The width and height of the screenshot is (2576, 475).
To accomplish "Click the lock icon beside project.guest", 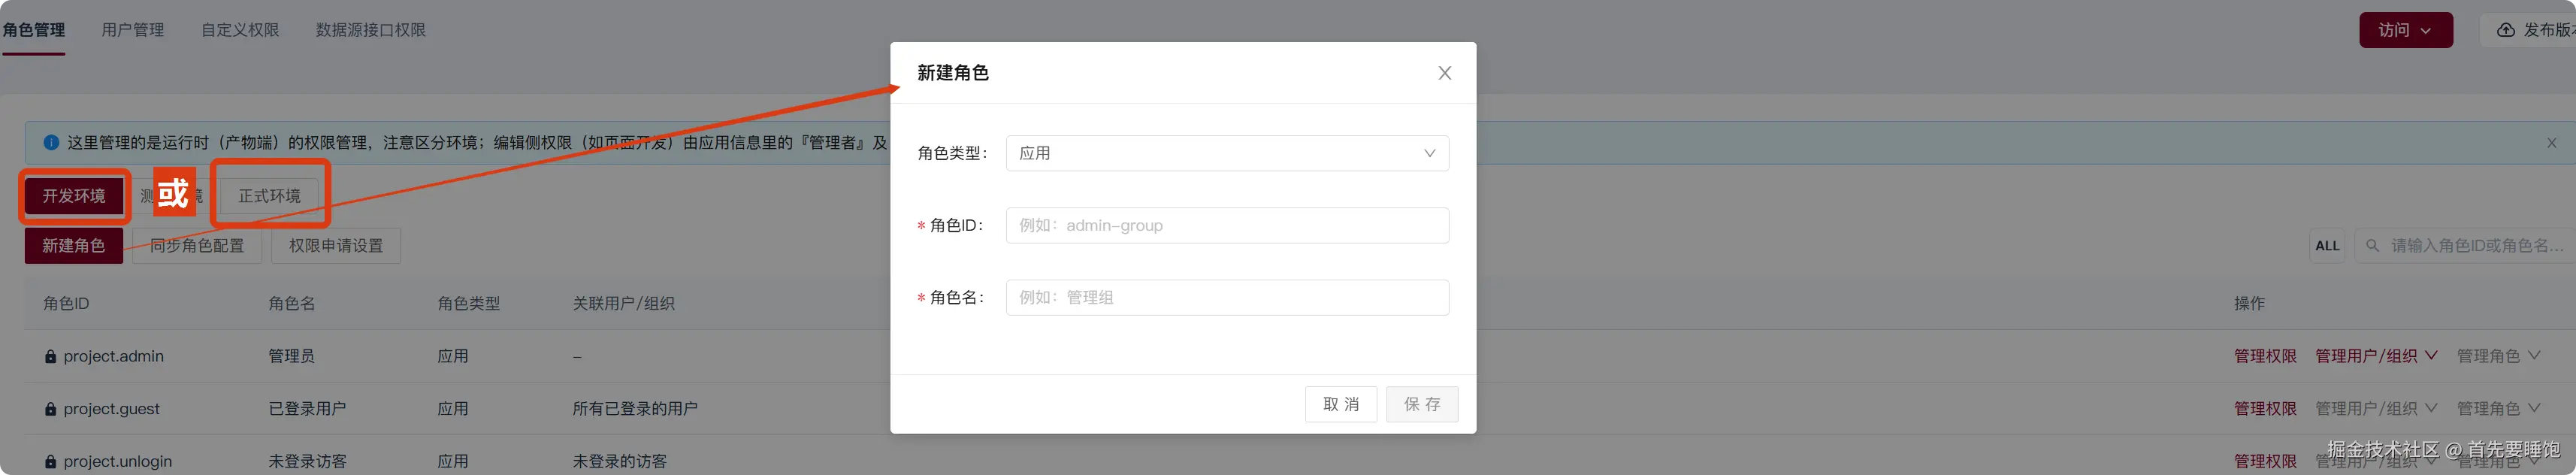I will pyautogui.click(x=50, y=409).
